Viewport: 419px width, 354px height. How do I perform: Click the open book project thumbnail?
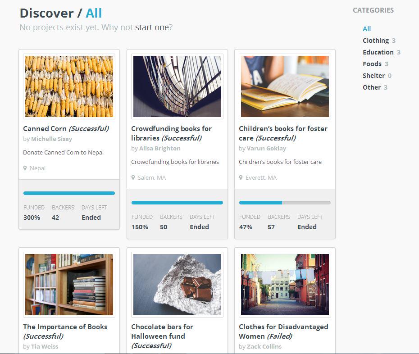pos(285,86)
